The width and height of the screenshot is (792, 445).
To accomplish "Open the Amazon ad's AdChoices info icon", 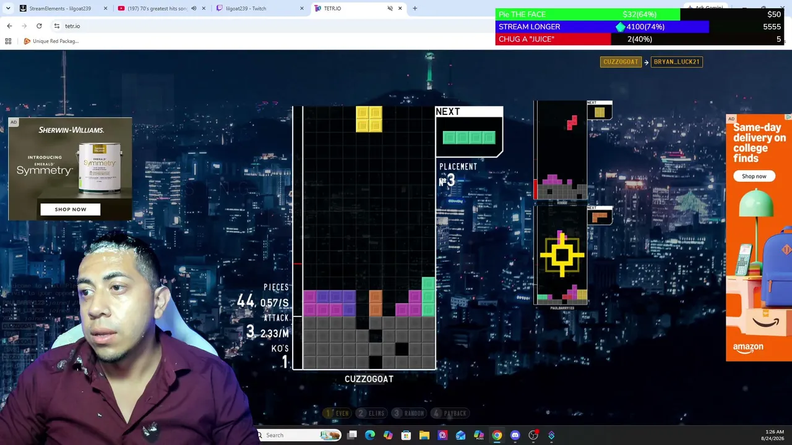I will pos(788,117).
